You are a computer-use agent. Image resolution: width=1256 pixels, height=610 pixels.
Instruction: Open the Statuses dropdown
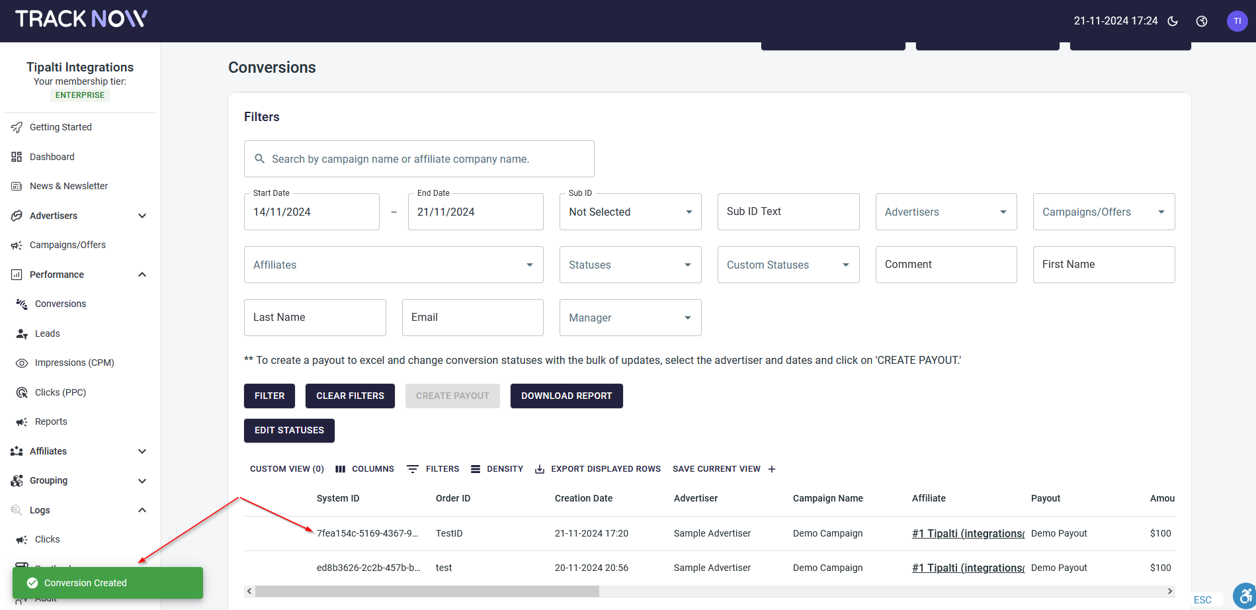(630, 265)
